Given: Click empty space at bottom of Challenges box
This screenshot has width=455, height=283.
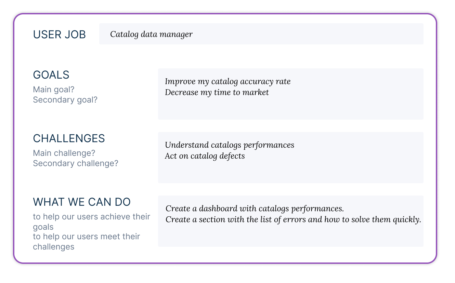Looking at the screenshot, I should coord(290,172).
